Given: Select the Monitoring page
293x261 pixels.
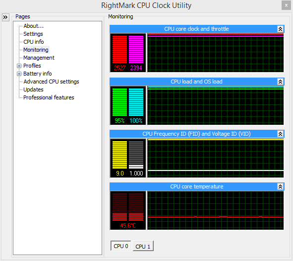Looking at the screenshot, I should coord(36,50).
